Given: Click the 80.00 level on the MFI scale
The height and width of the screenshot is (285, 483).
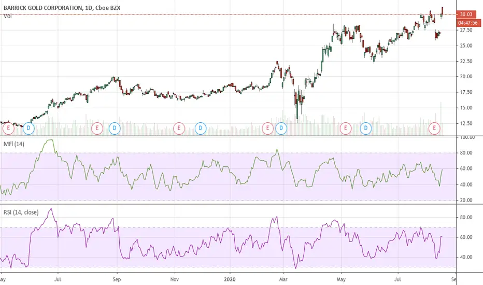Looking at the screenshot, I should pos(466,153).
